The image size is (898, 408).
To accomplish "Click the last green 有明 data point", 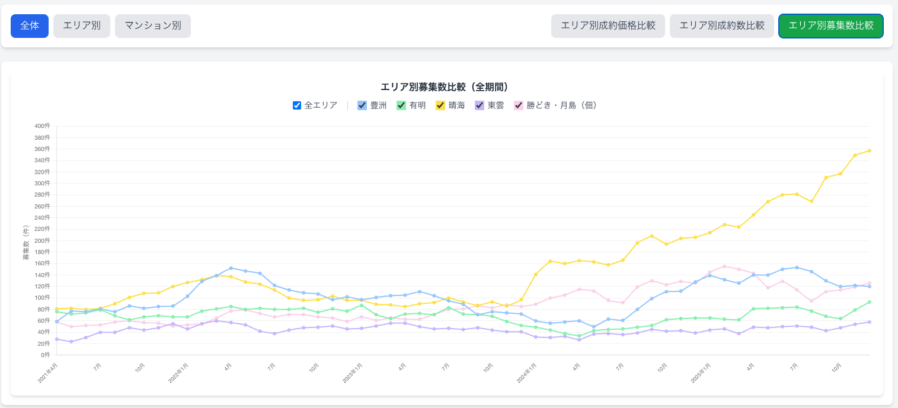I will 869,302.
